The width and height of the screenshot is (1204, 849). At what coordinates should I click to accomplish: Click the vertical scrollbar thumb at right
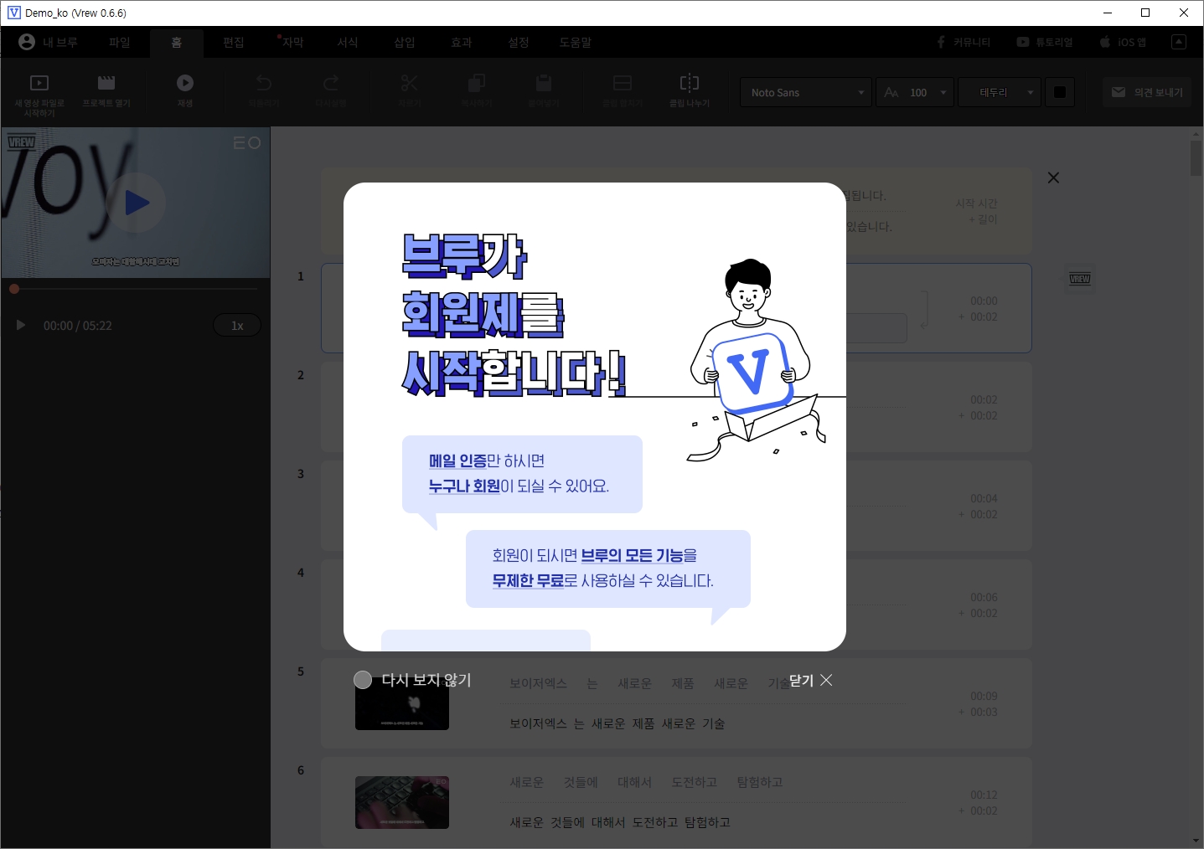click(x=1196, y=158)
